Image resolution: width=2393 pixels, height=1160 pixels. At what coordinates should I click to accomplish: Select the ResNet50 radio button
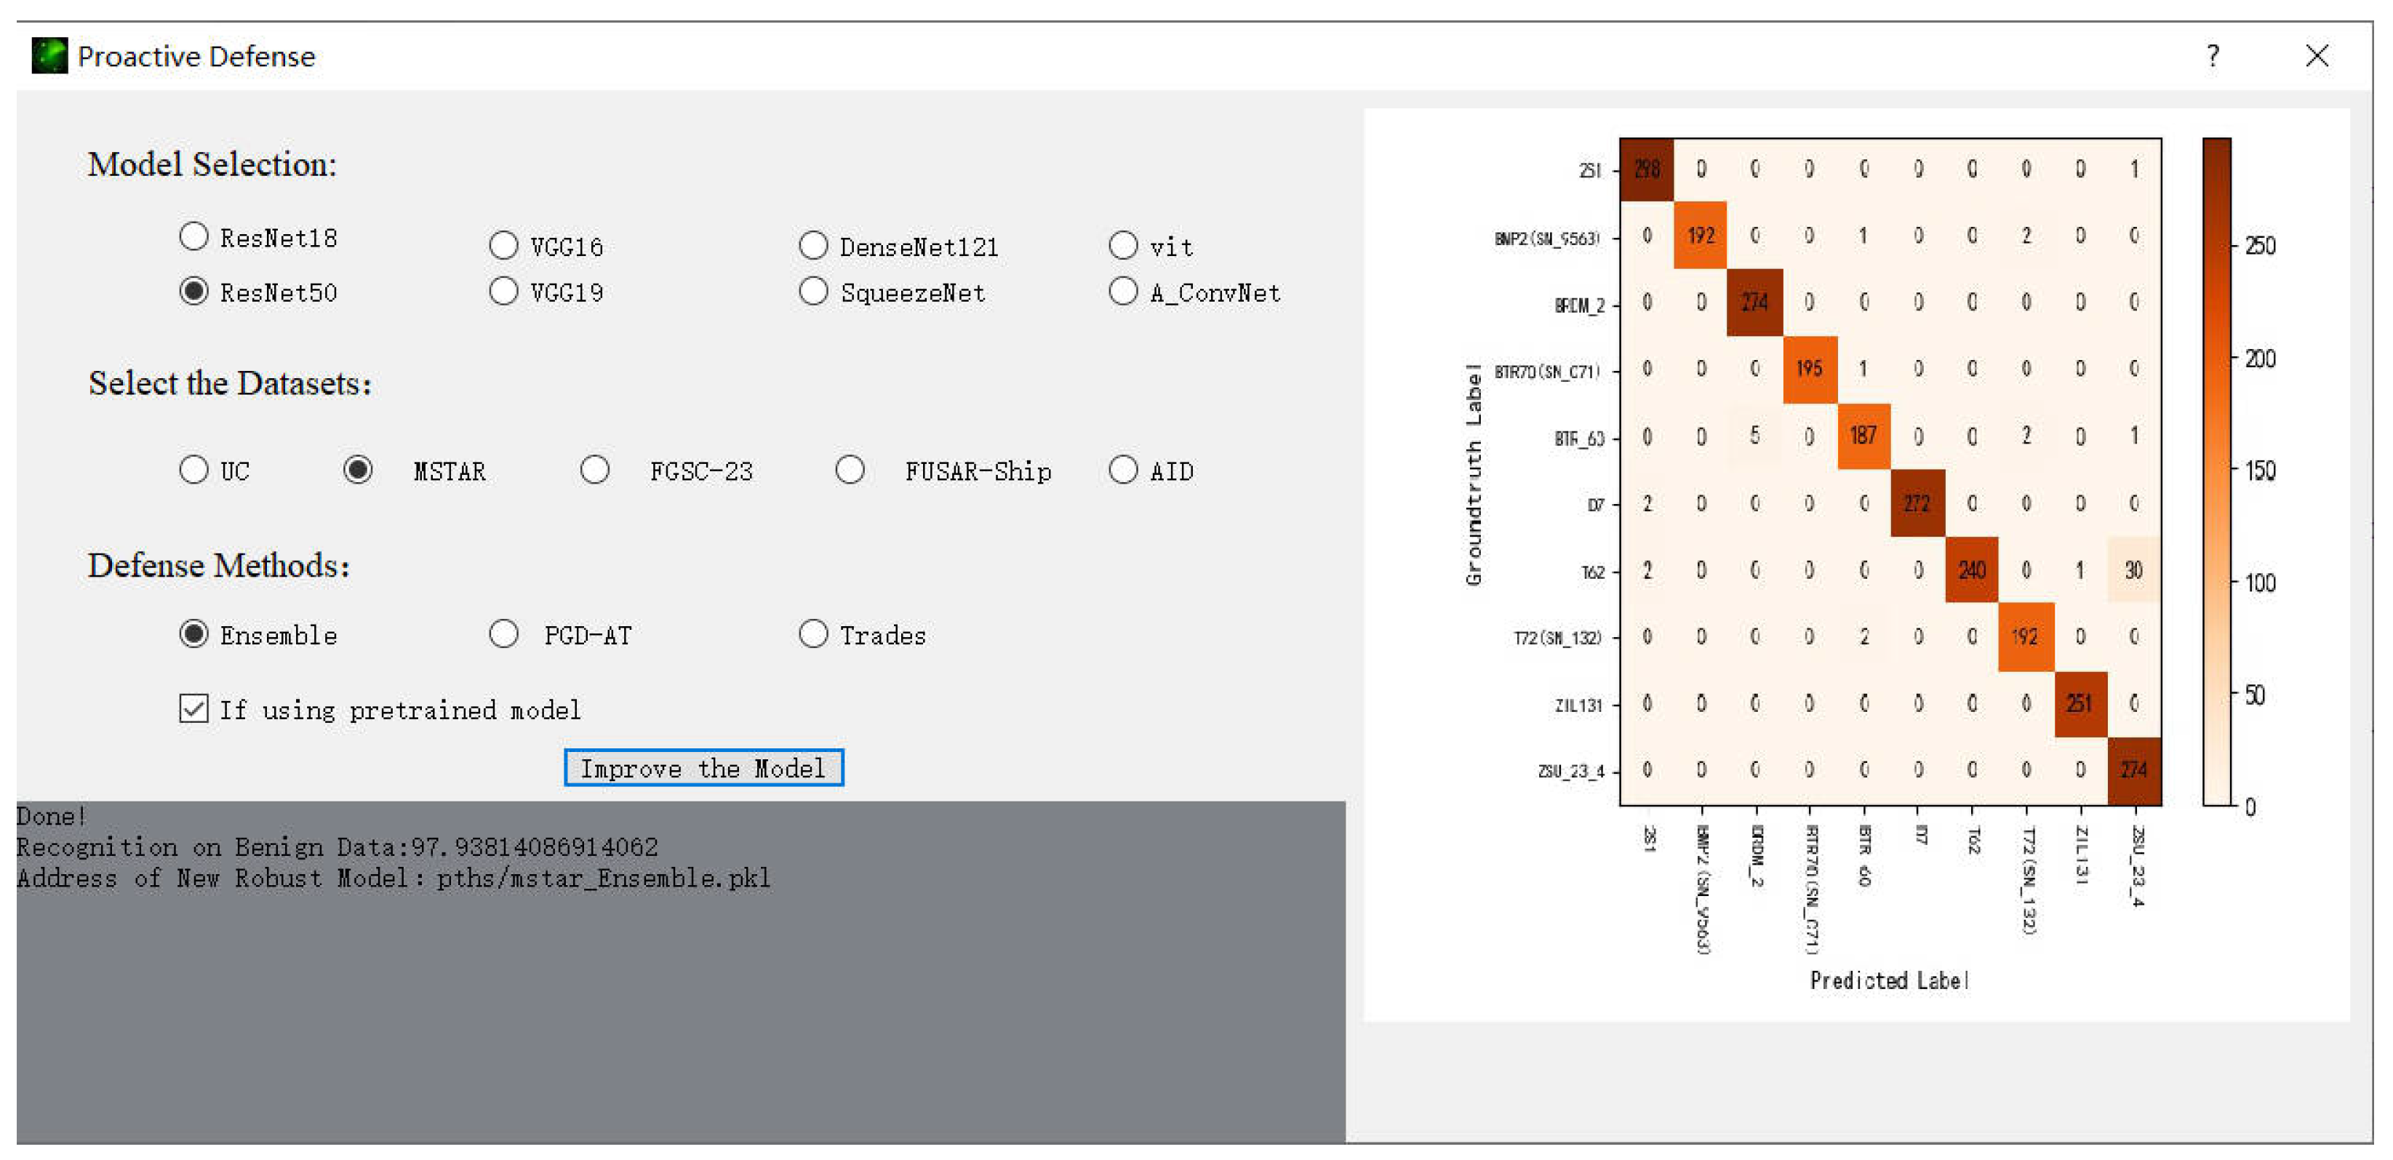point(193,292)
